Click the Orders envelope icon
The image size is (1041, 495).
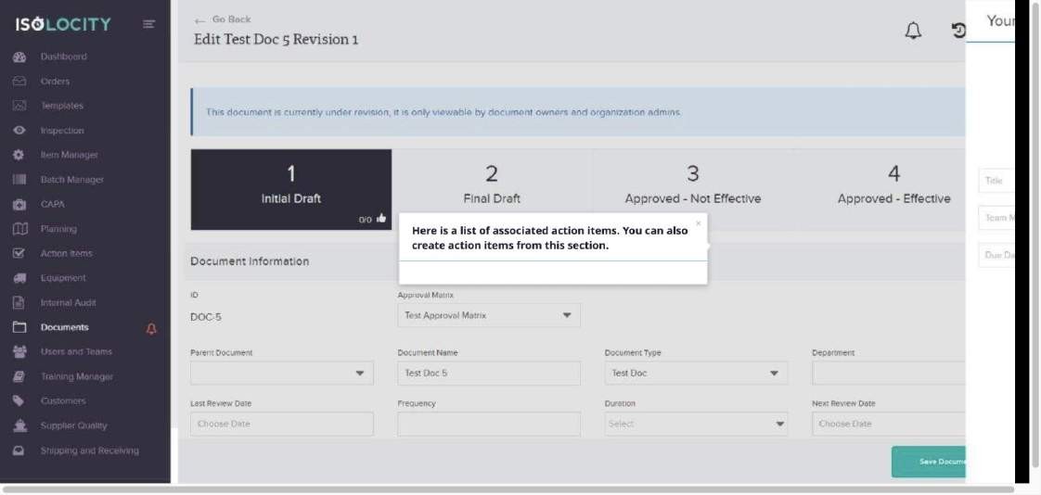coord(19,82)
